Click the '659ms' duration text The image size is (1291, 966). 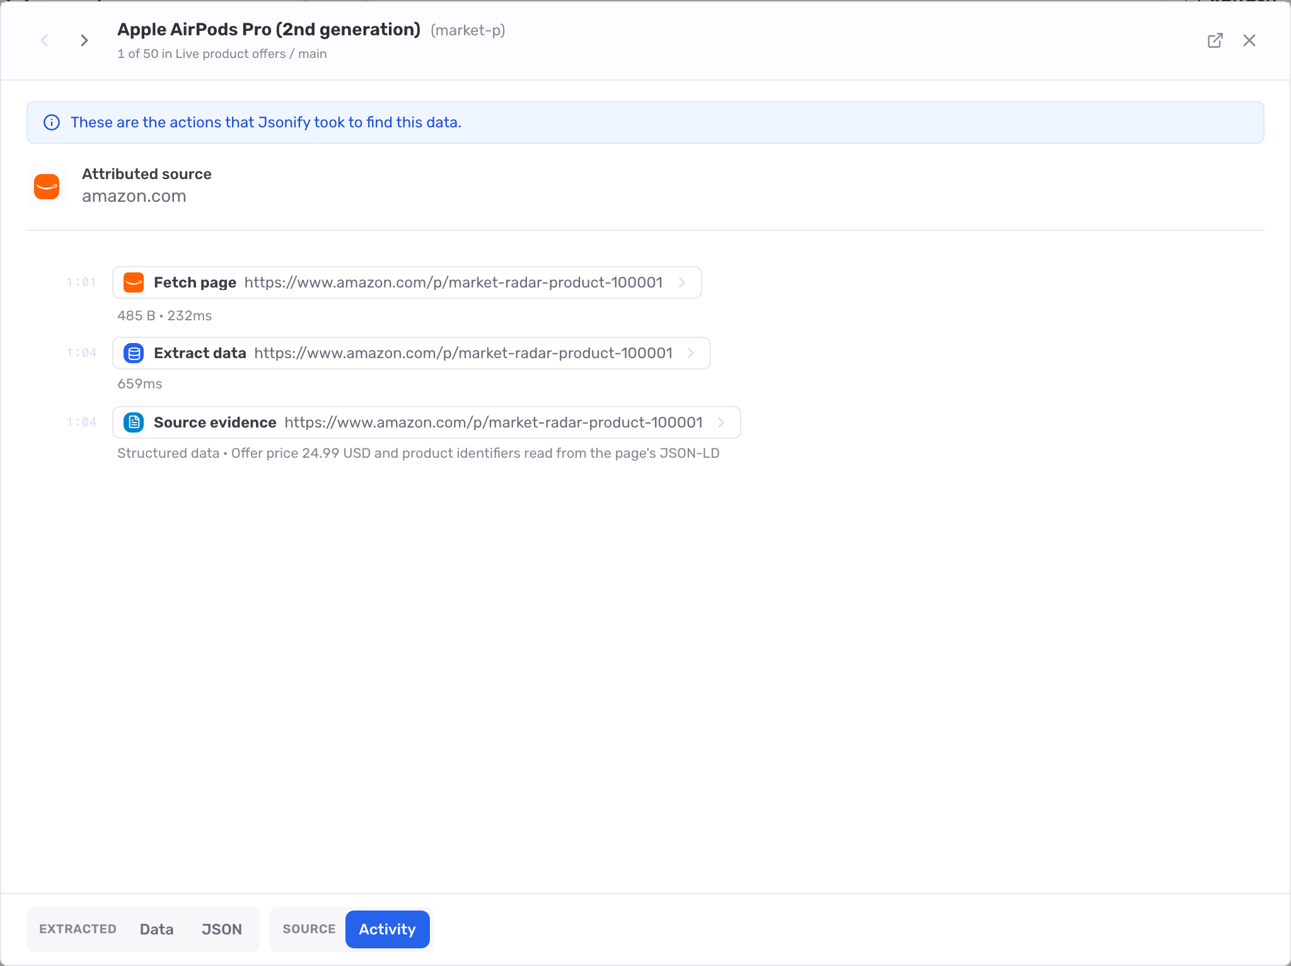point(140,384)
